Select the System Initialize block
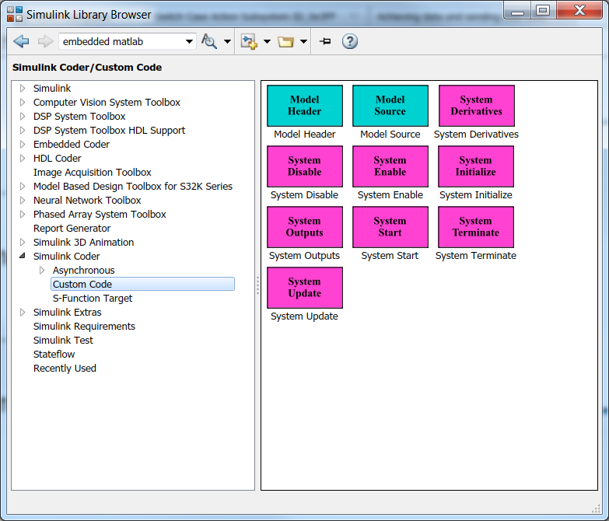This screenshot has width=609, height=521. point(476,166)
